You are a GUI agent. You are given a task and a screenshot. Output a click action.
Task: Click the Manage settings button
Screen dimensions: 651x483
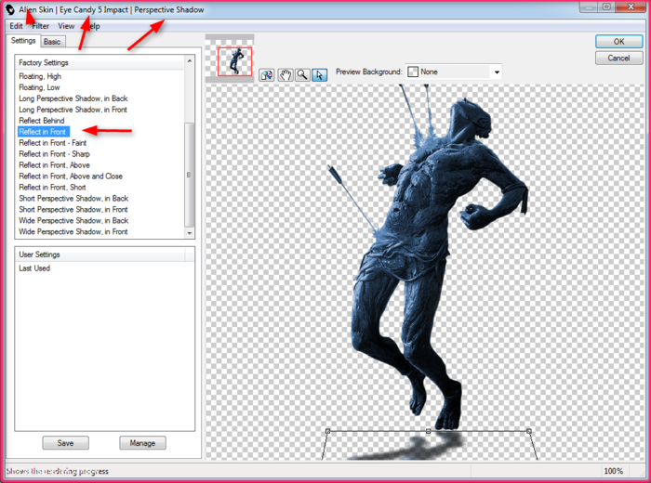pos(142,443)
